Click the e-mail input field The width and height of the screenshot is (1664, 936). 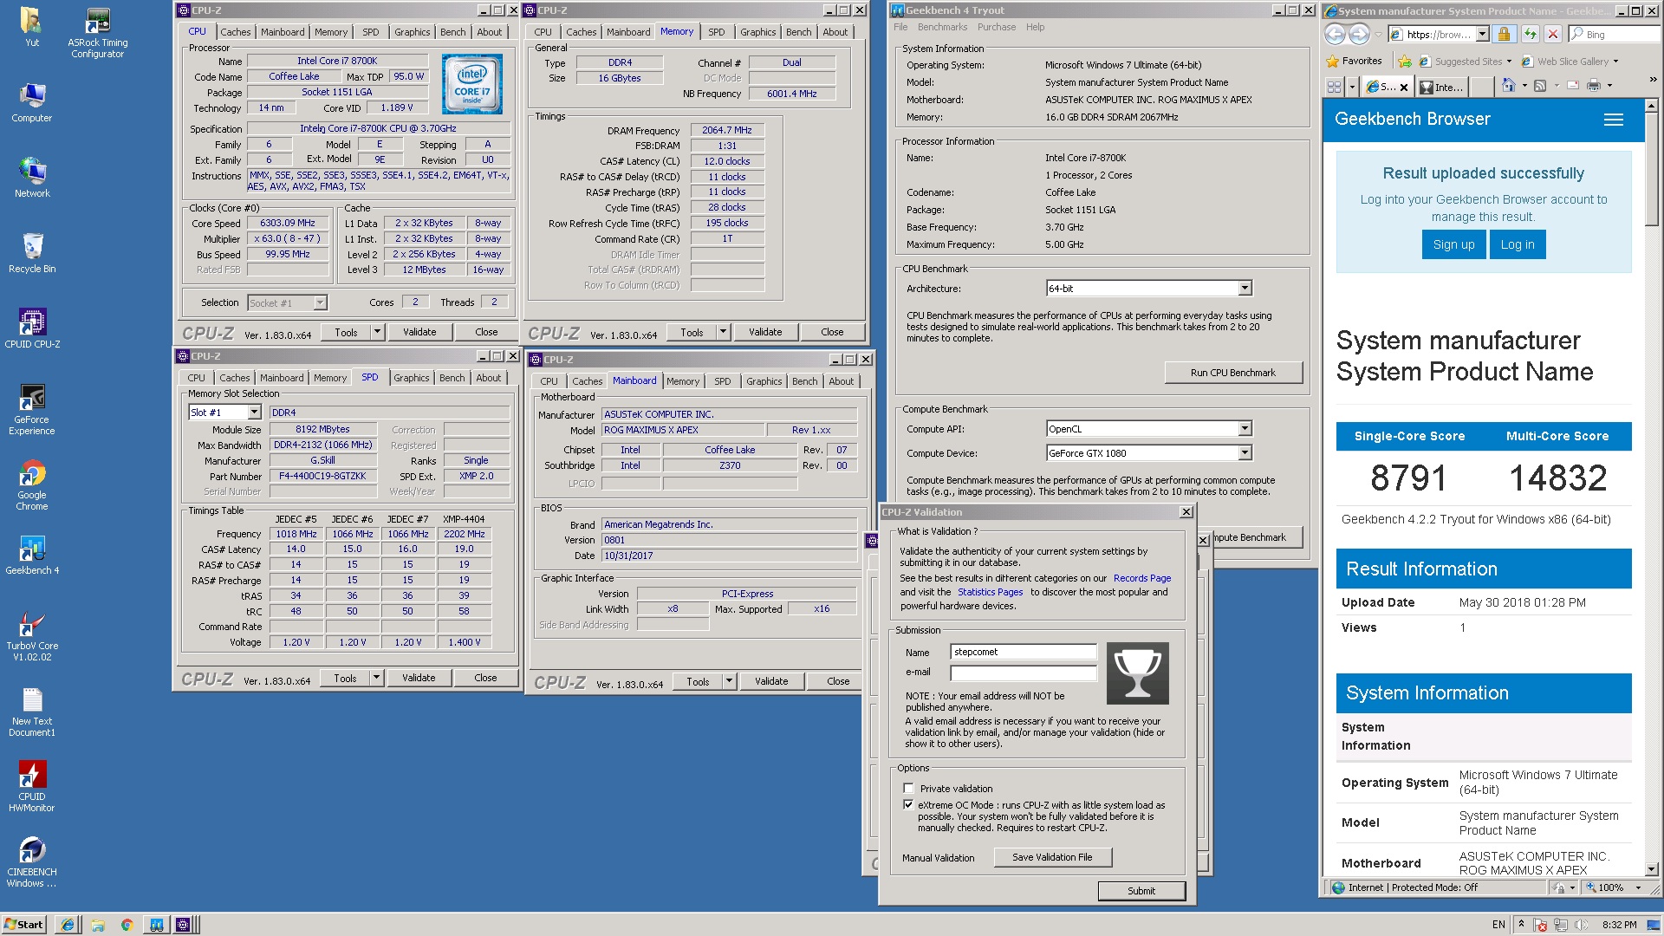pos(1024,673)
